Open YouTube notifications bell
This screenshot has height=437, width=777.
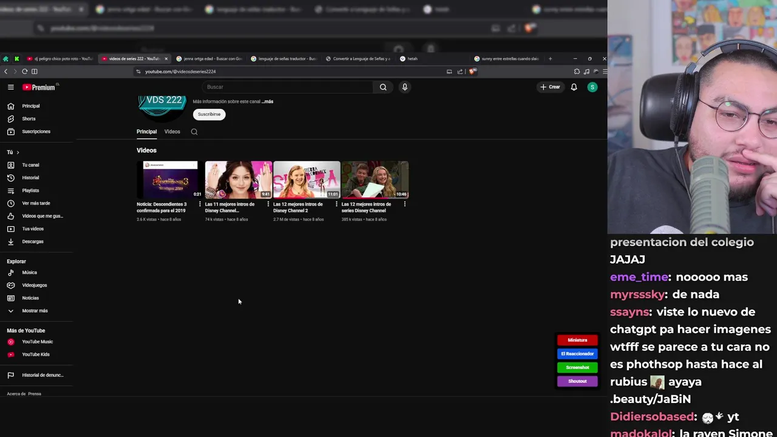tap(574, 87)
